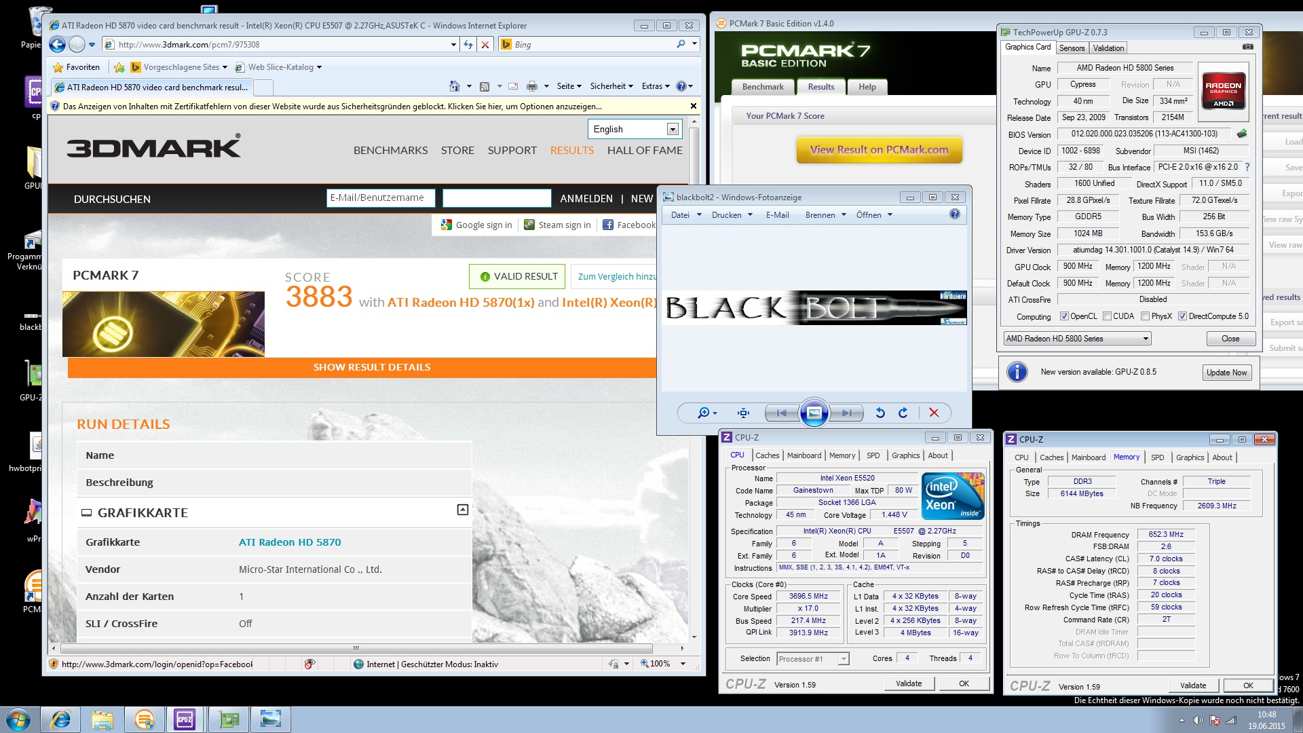Image resolution: width=1303 pixels, height=733 pixels.
Task: Click Validate in the left CPU-Z window
Action: tap(908, 683)
